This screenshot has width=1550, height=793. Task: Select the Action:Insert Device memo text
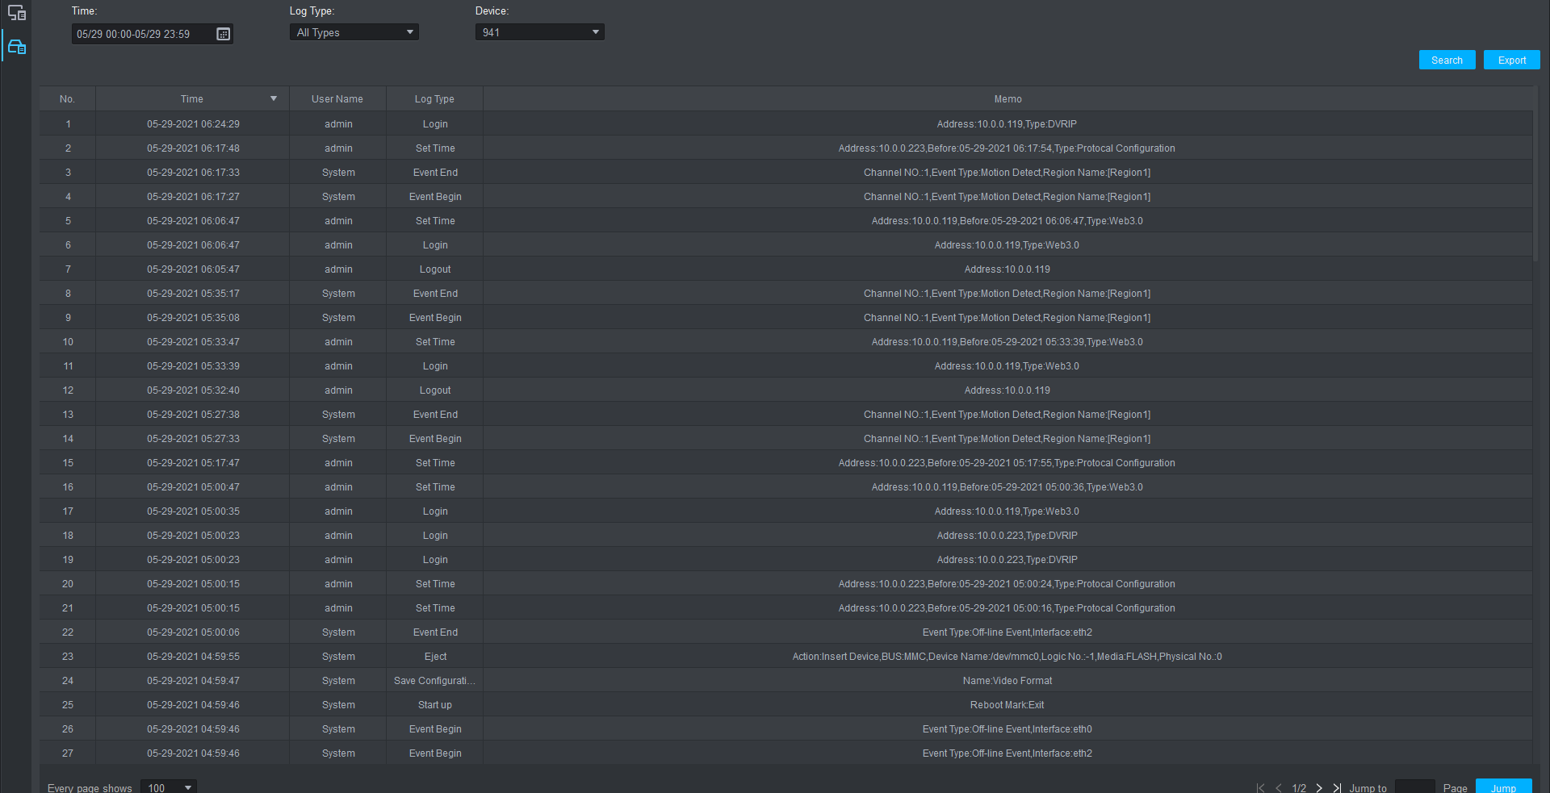(1007, 656)
